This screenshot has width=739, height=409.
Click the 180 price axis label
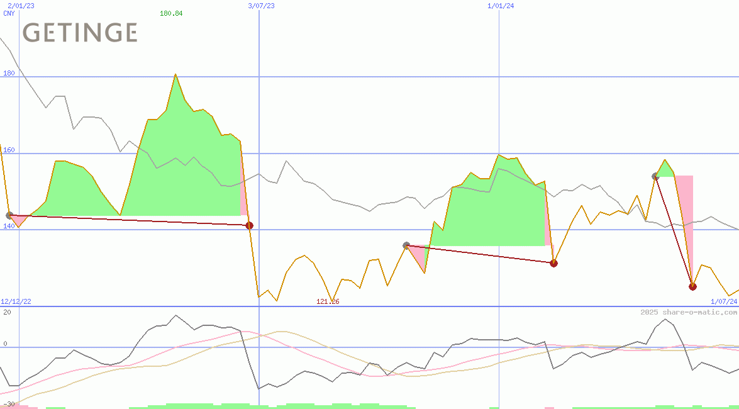coord(9,74)
